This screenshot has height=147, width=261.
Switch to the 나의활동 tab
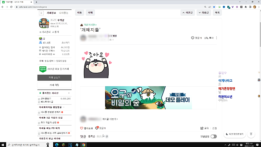[x=64, y=13]
